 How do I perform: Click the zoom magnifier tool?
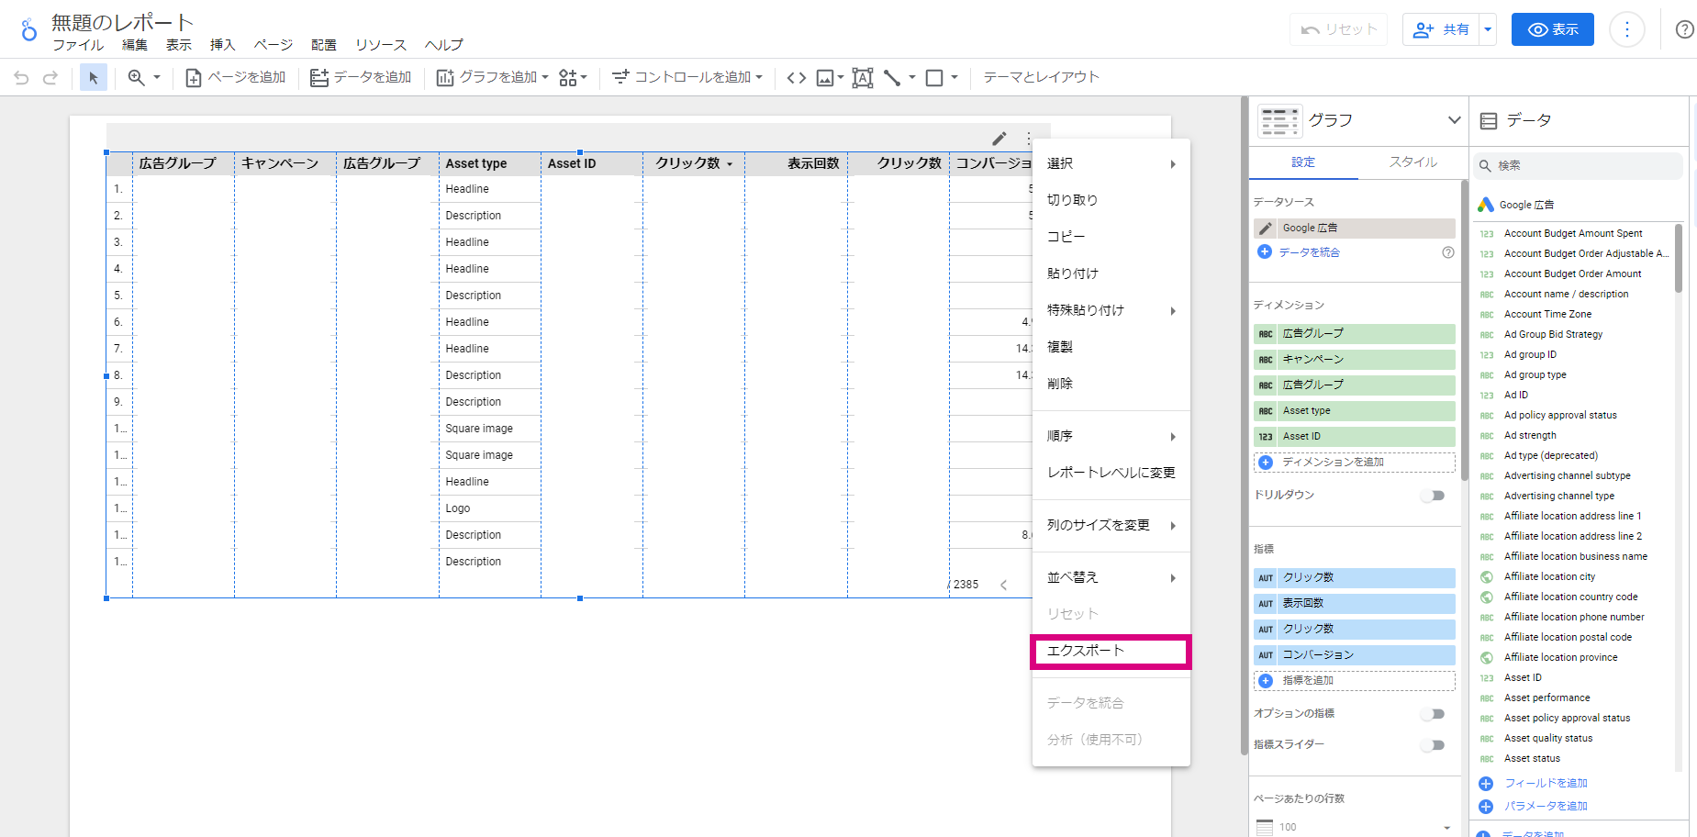(x=136, y=78)
